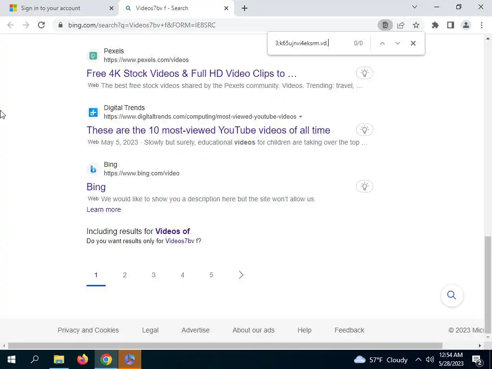
Task: View site information via the lock icon
Action: click(61, 25)
